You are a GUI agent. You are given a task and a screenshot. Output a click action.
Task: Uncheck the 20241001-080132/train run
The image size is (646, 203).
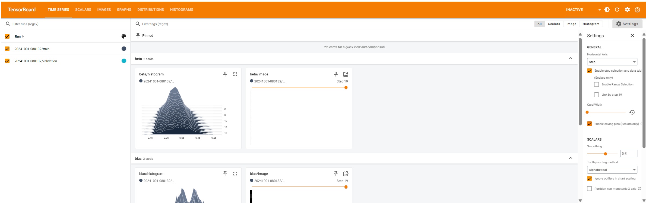tap(7, 49)
